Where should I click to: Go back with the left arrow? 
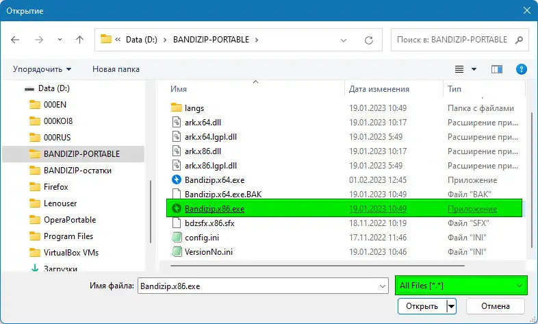tap(15, 40)
